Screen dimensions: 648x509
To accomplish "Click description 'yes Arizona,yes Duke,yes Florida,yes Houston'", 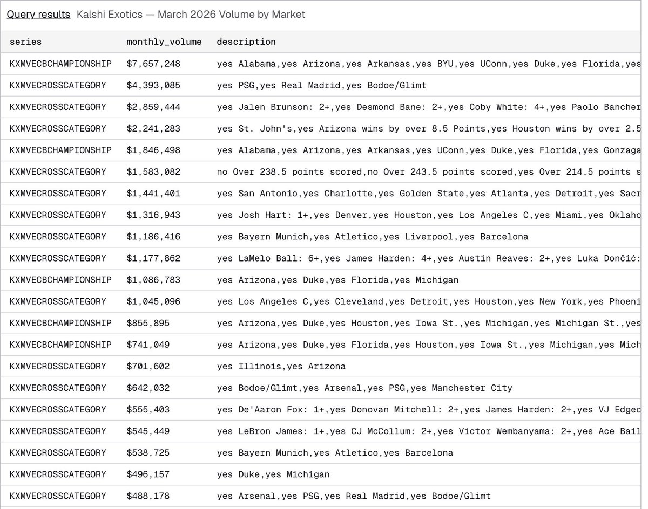I will (x=429, y=345).
